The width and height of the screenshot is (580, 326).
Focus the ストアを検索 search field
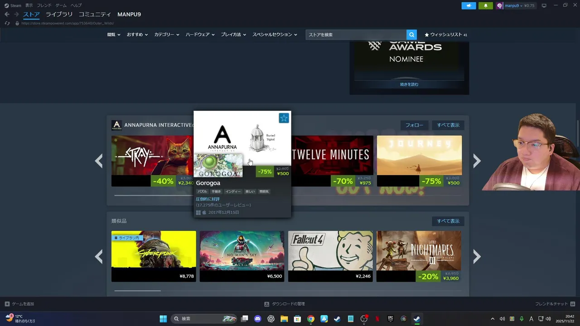coord(356,34)
